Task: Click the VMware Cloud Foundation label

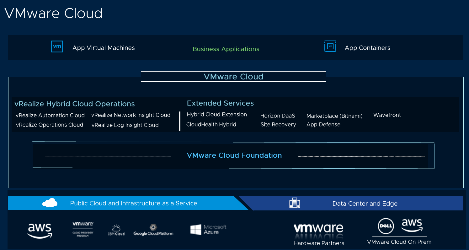Action: coord(234,155)
